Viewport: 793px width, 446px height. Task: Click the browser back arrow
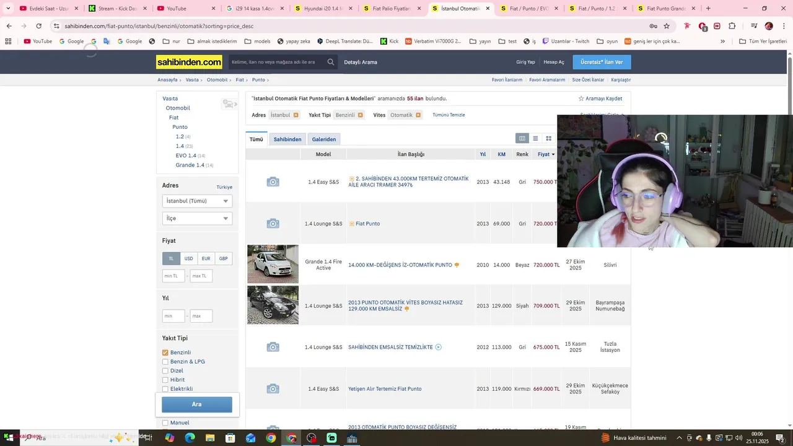pyautogui.click(x=9, y=26)
